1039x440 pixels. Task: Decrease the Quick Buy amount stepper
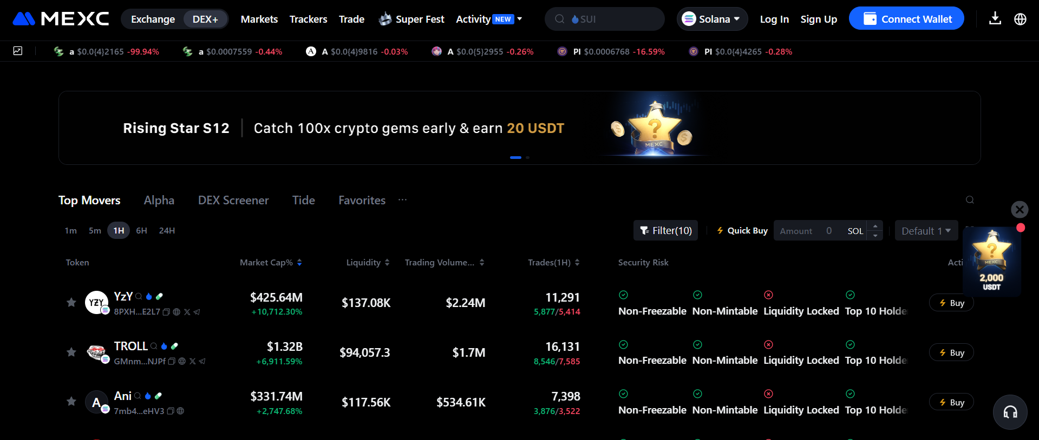pos(875,236)
